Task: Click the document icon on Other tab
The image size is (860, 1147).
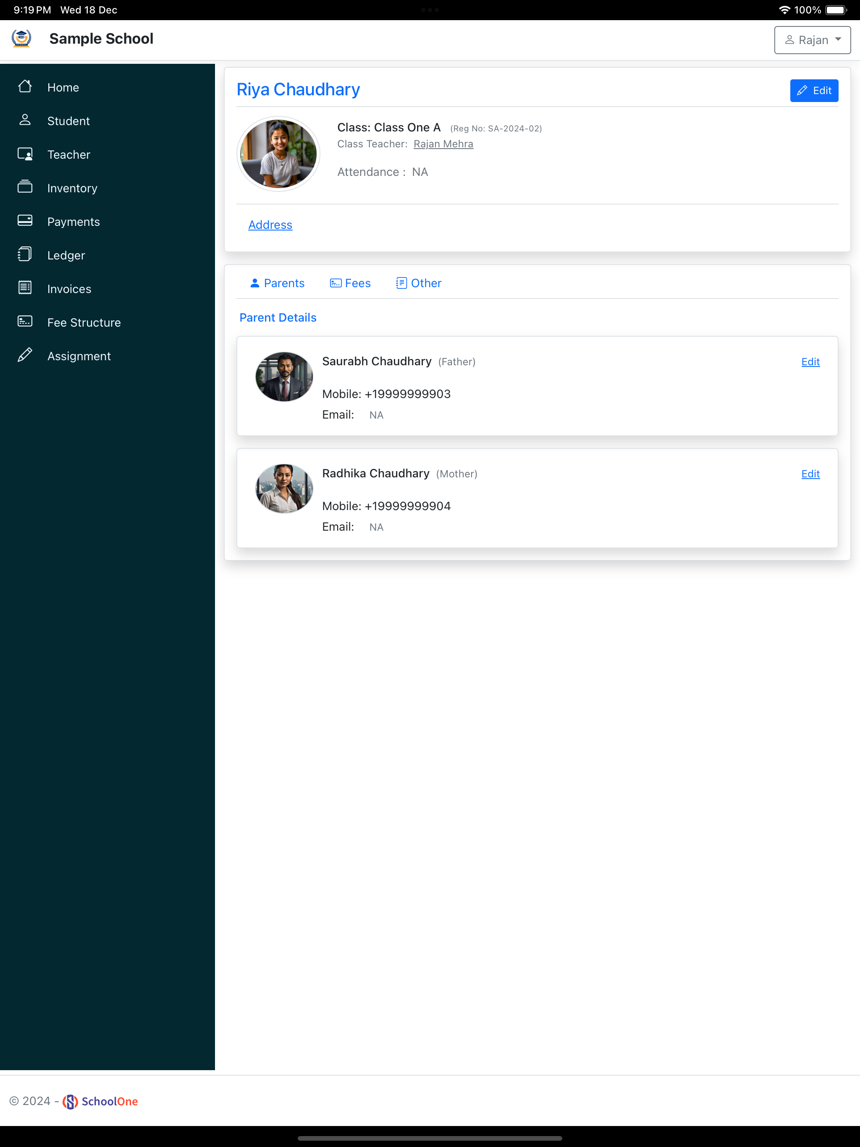Action: point(401,283)
